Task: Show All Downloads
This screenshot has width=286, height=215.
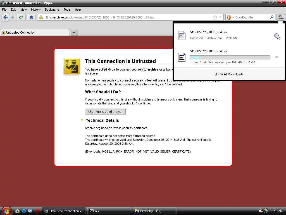Action: click(x=229, y=74)
